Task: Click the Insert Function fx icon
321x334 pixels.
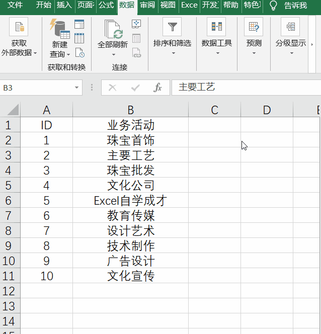Action: 157,88
